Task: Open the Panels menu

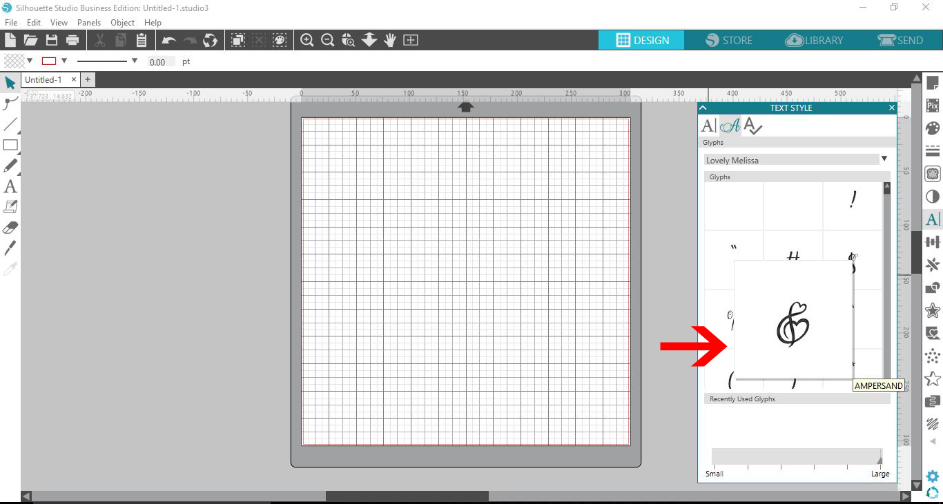Action: pyautogui.click(x=89, y=23)
